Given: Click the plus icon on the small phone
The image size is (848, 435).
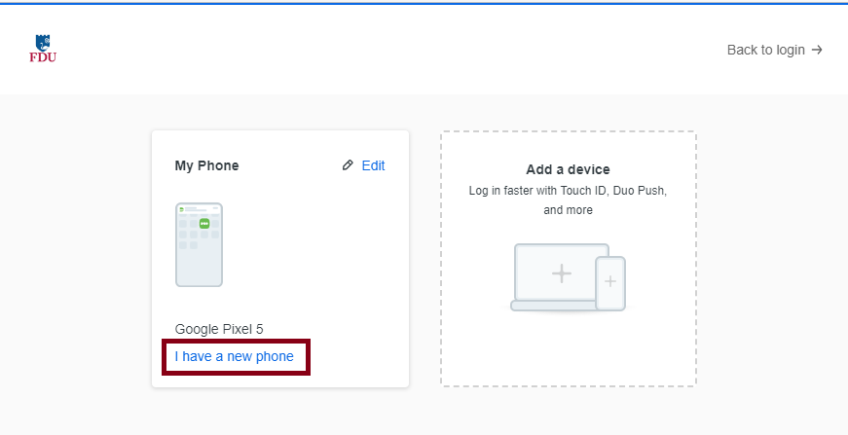Looking at the screenshot, I should [610, 281].
